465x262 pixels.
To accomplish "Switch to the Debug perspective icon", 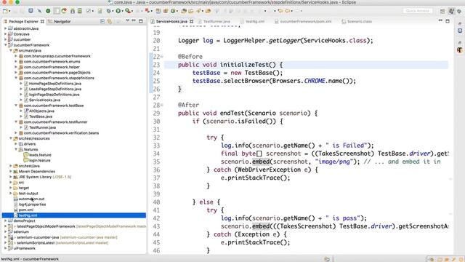I will point(459,11).
